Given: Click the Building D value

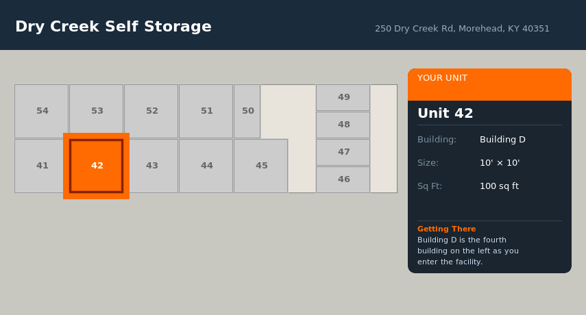Looking at the screenshot, I should 502,140.
